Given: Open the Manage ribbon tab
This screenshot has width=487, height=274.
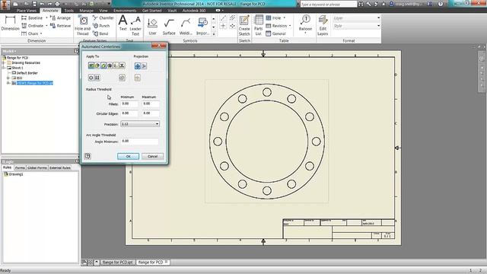Looking at the screenshot, I should pyautogui.click(x=86, y=11).
